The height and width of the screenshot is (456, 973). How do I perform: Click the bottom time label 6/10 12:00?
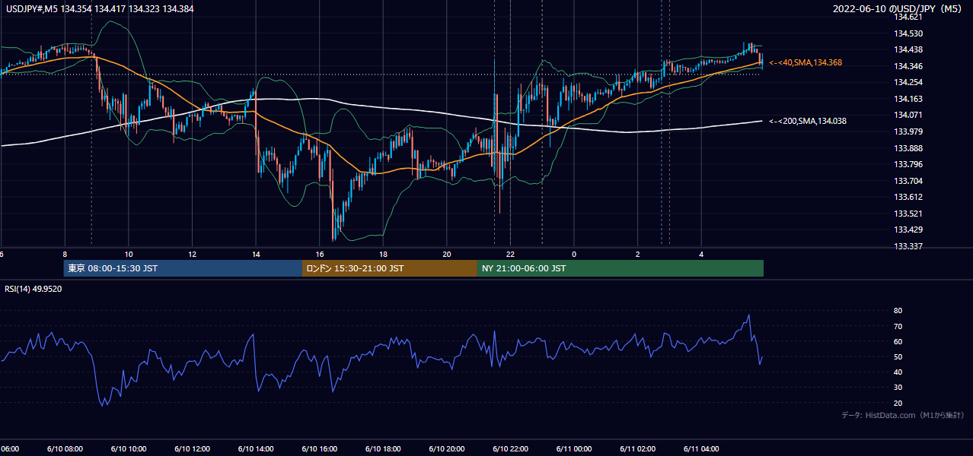(x=190, y=449)
